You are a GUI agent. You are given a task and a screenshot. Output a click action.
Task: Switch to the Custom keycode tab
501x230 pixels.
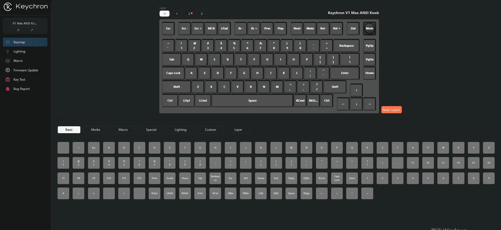pyautogui.click(x=210, y=130)
